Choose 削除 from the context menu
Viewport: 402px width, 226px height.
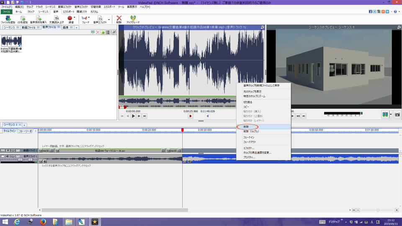(x=263, y=127)
